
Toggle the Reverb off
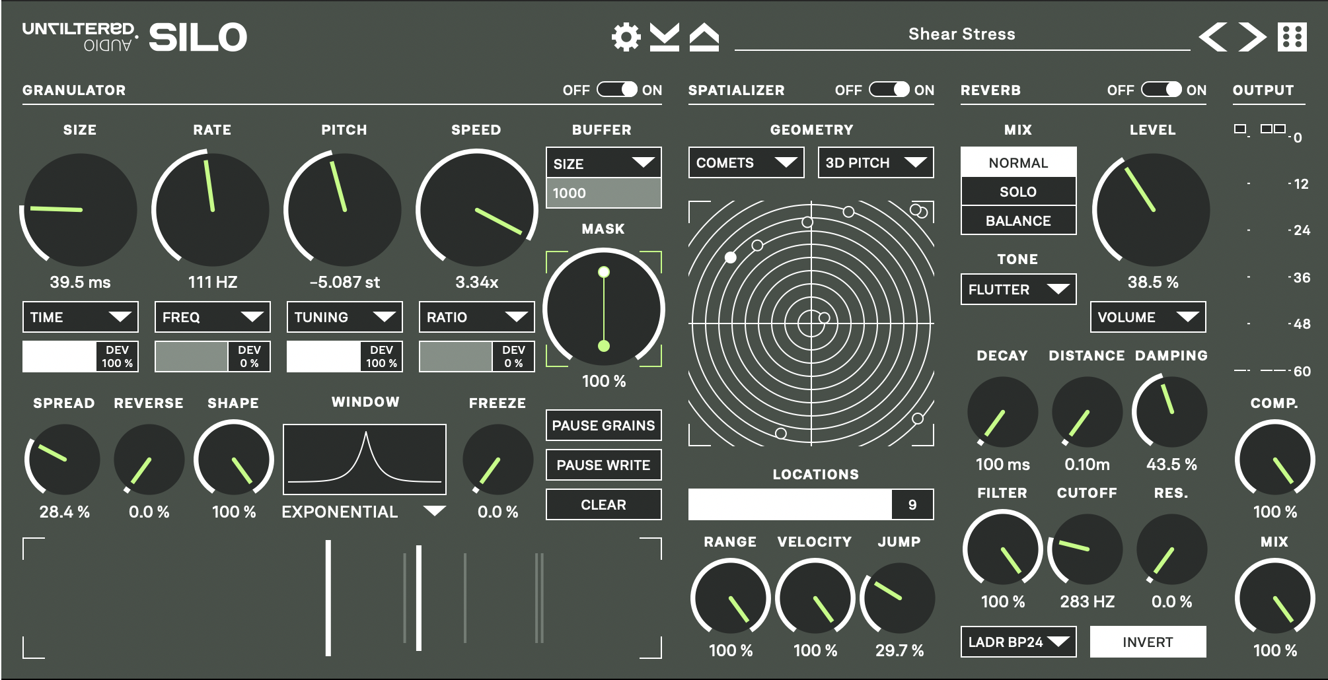coord(1162,90)
